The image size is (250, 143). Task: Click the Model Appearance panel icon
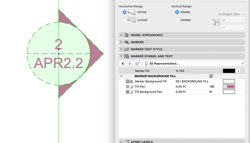point(127,35)
